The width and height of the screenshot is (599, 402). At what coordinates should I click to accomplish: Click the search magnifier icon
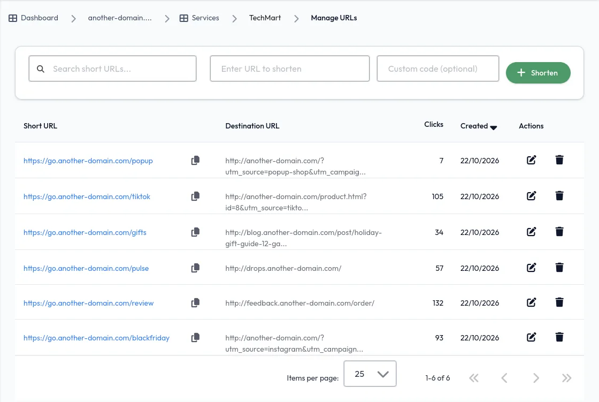[41, 69]
